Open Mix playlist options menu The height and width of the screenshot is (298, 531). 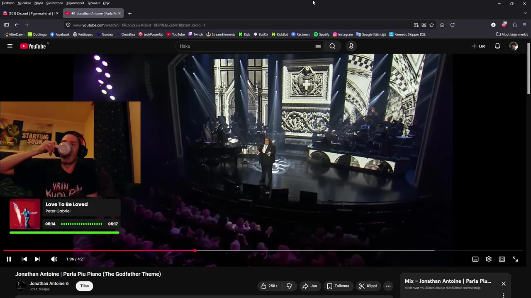[x=503, y=296]
